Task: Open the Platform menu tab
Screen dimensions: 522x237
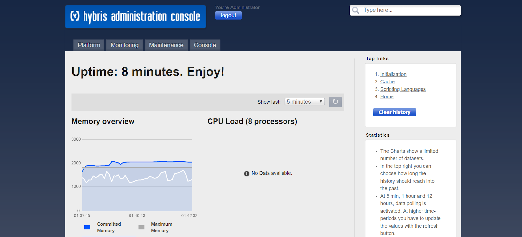Action: point(89,45)
